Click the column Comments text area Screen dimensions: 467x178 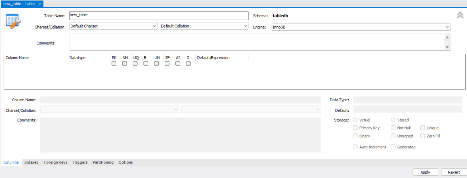pyautogui.click(x=180, y=135)
